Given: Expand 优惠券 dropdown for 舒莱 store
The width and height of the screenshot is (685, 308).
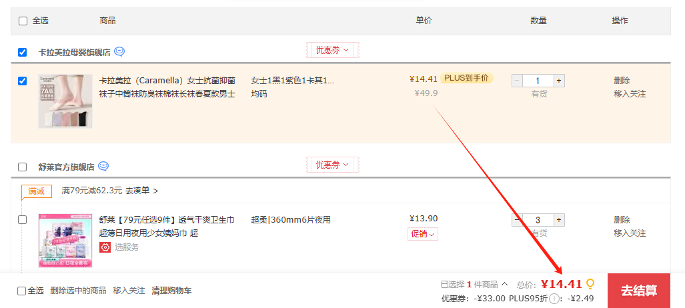Looking at the screenshot, I should pos(332,165).
